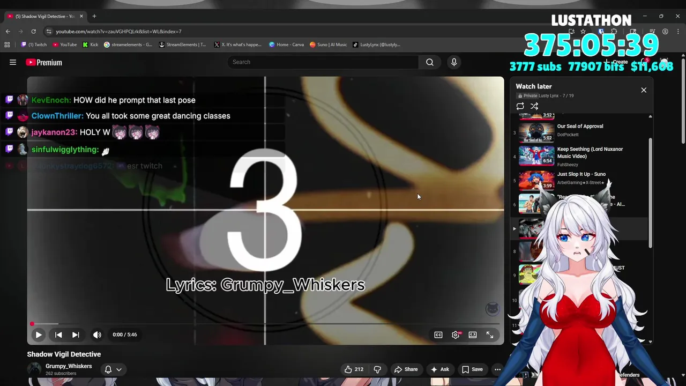Open the Twitch bookmark
The width and height of the screenshot is (686, 386).
[34, 44]
